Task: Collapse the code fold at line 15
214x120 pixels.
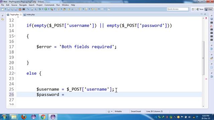Action: click(15, 36)
